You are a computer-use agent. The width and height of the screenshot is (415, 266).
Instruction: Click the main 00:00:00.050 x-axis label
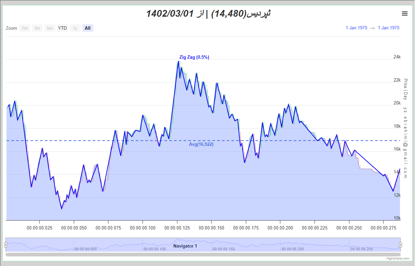click(x=74, y=228)
